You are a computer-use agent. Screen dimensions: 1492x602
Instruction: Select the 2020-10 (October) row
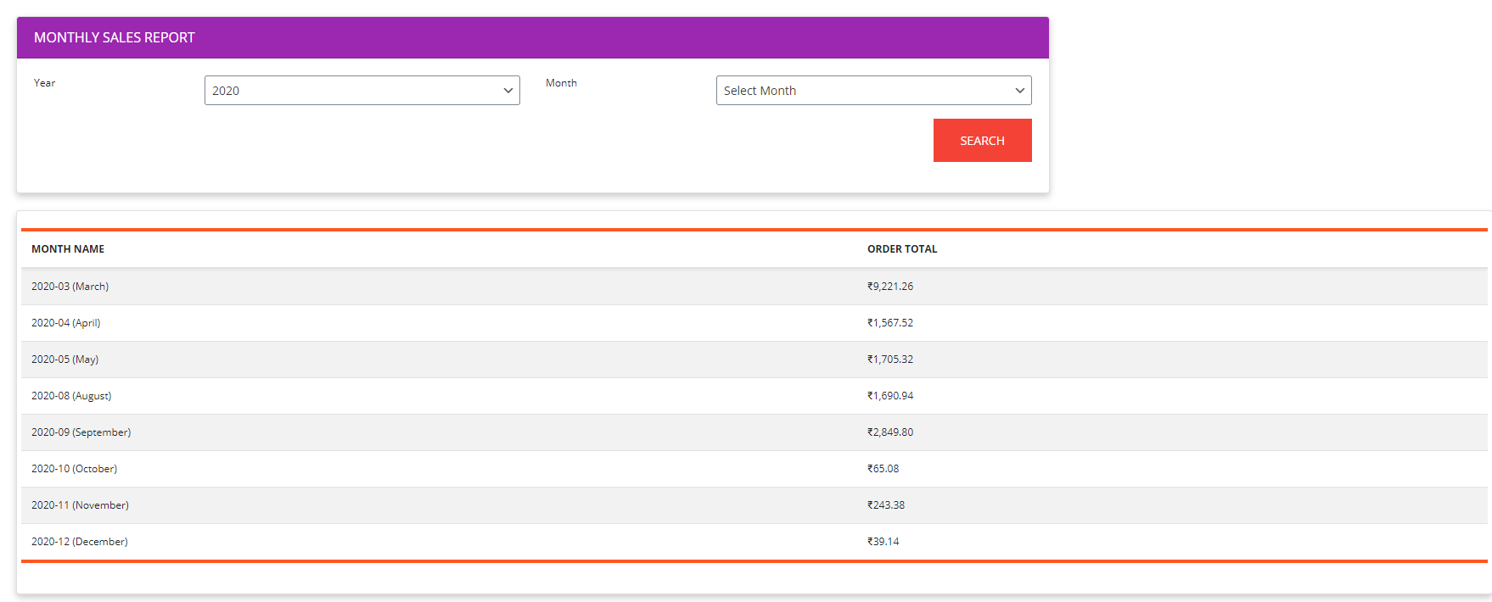coord(75,469)
